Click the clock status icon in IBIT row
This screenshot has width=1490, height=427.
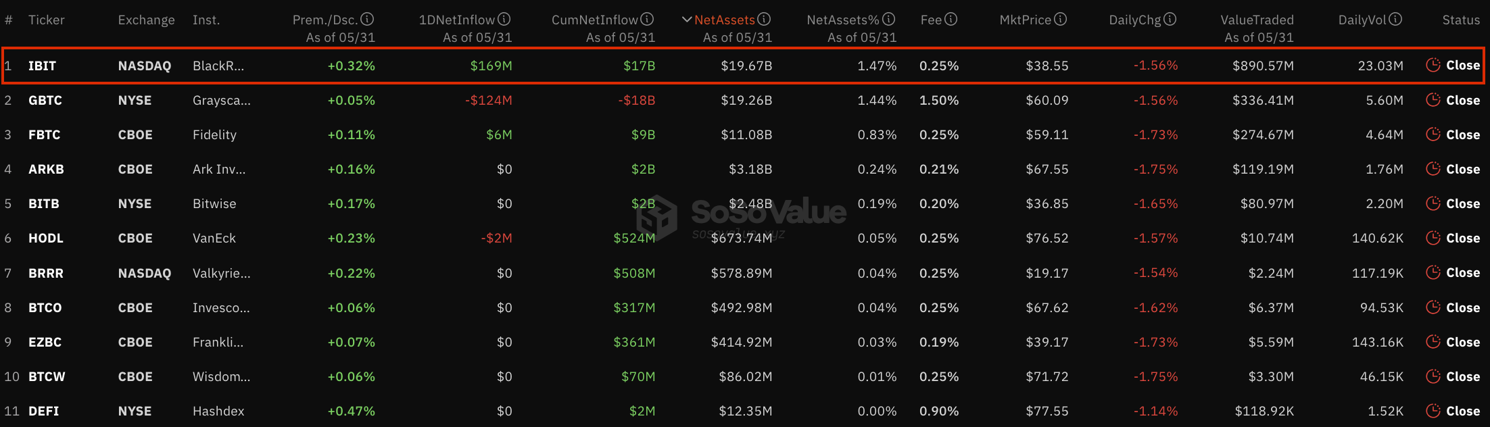click(x=1433, y=65)
